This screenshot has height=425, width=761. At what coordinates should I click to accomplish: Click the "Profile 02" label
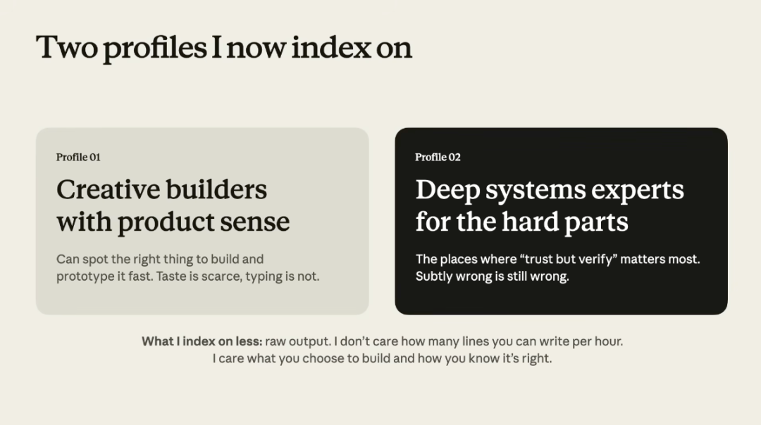click(x=438, y=157)
